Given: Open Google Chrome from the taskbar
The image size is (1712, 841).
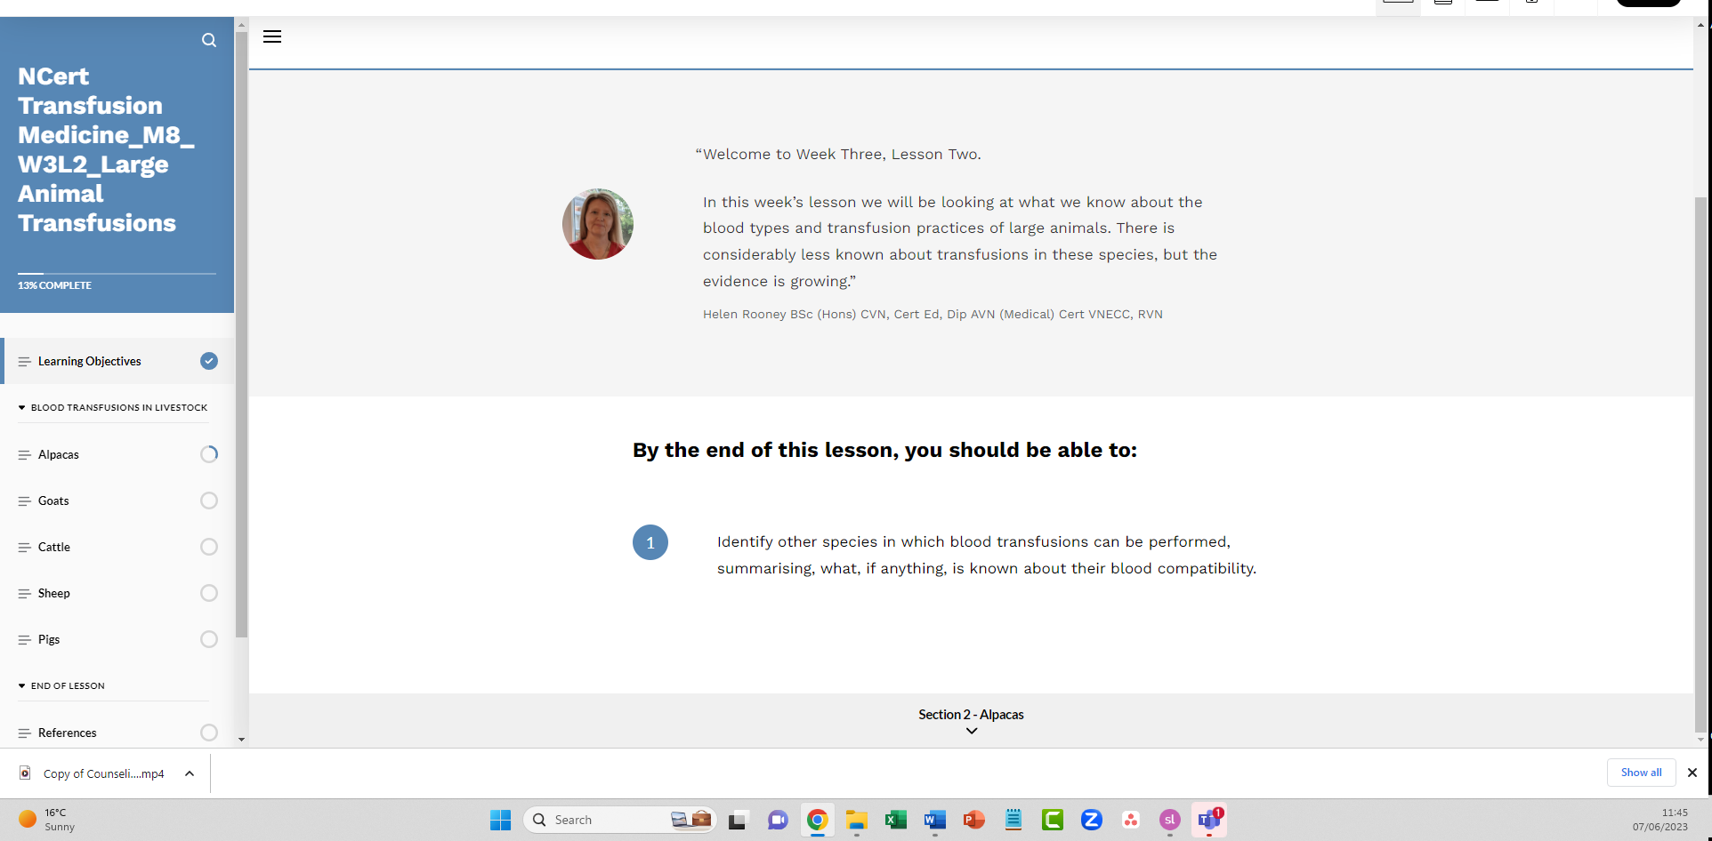Looking at the screenshot, I should 817,820.
